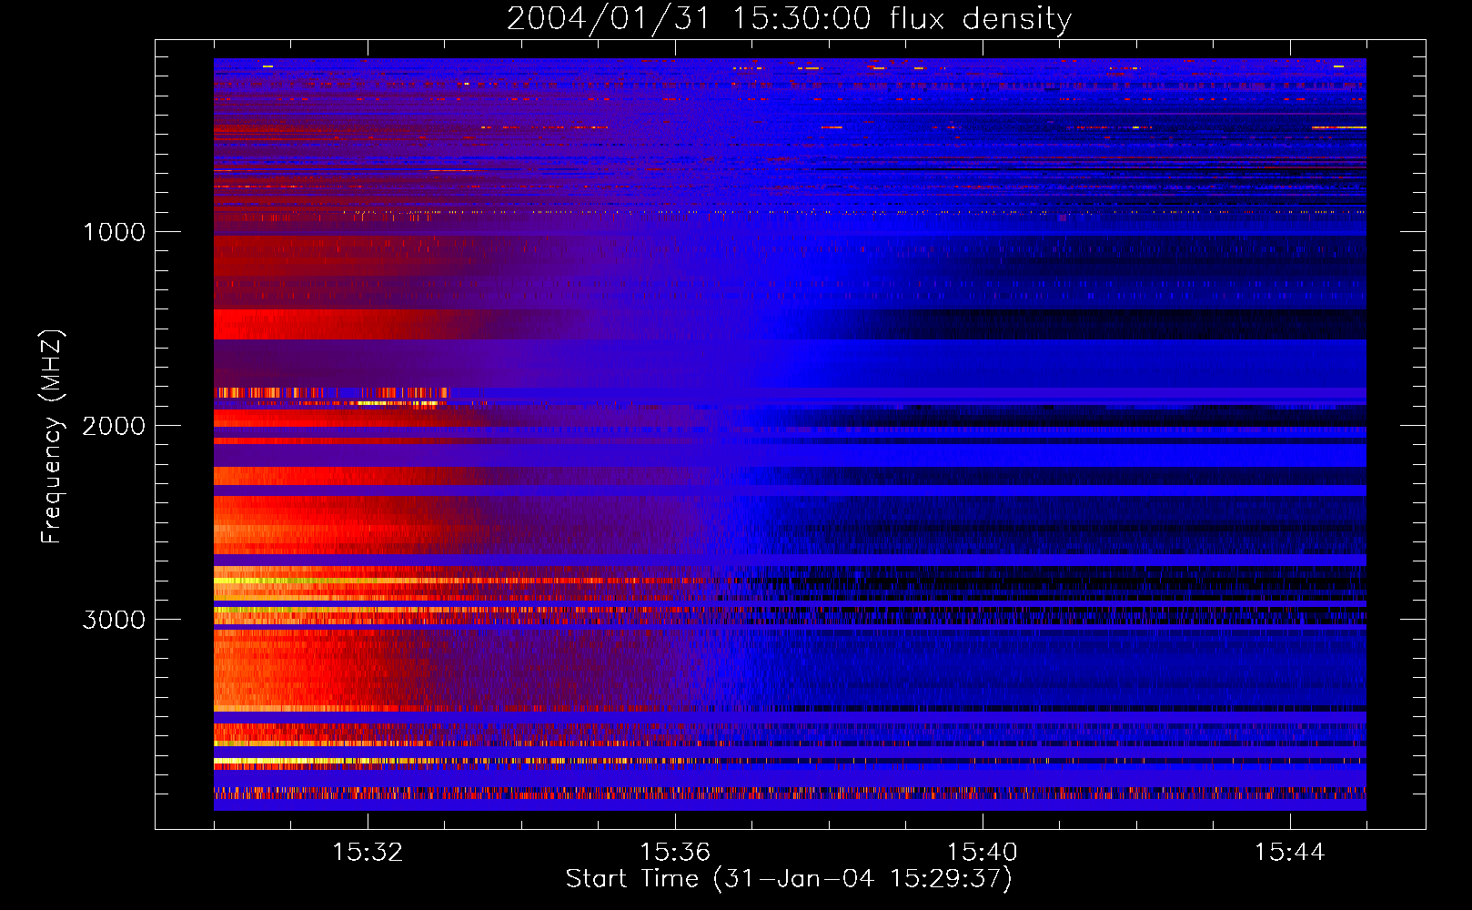Click the 15:40 time tick label

(983, 853)
